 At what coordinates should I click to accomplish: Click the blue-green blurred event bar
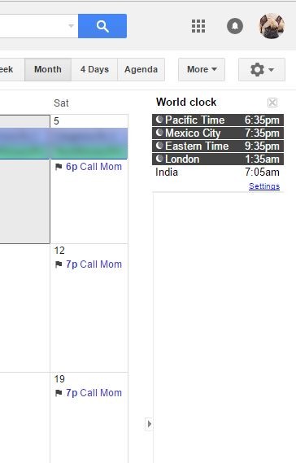(63, 143)
